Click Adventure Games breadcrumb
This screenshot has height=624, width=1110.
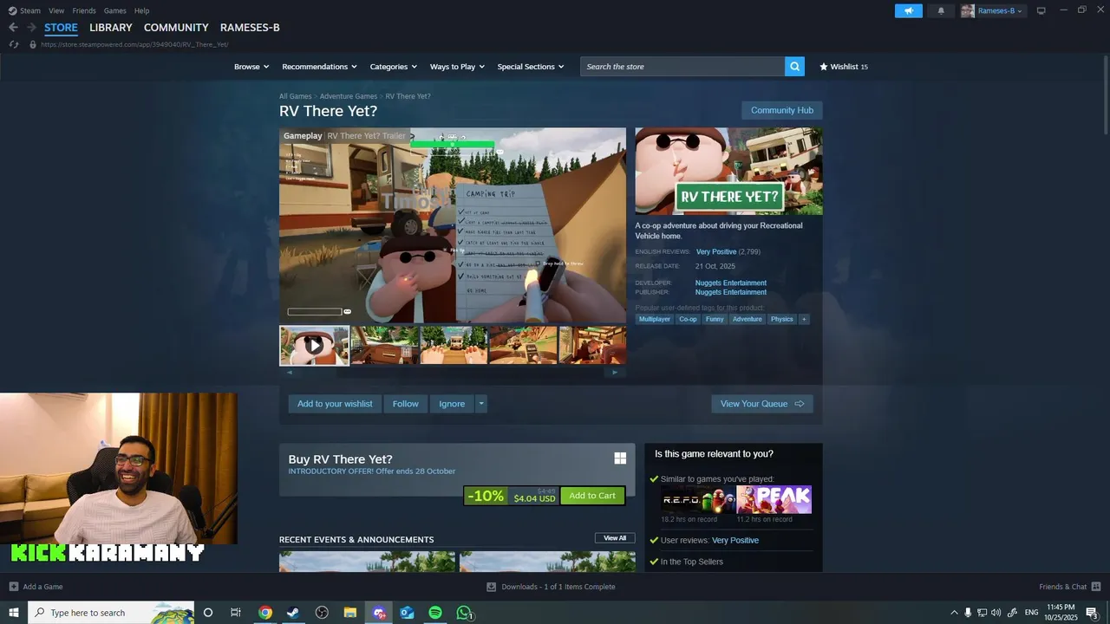click(349, 96)
